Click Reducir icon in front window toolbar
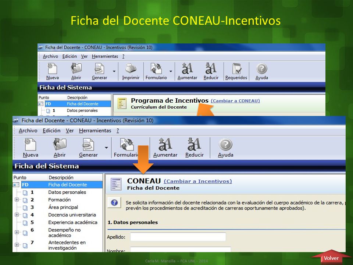 point(194,144)
